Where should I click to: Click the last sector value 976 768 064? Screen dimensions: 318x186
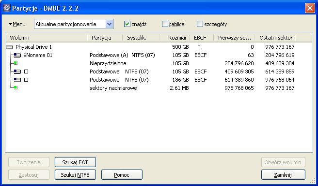pyautogui.click(x=280, y=80)
